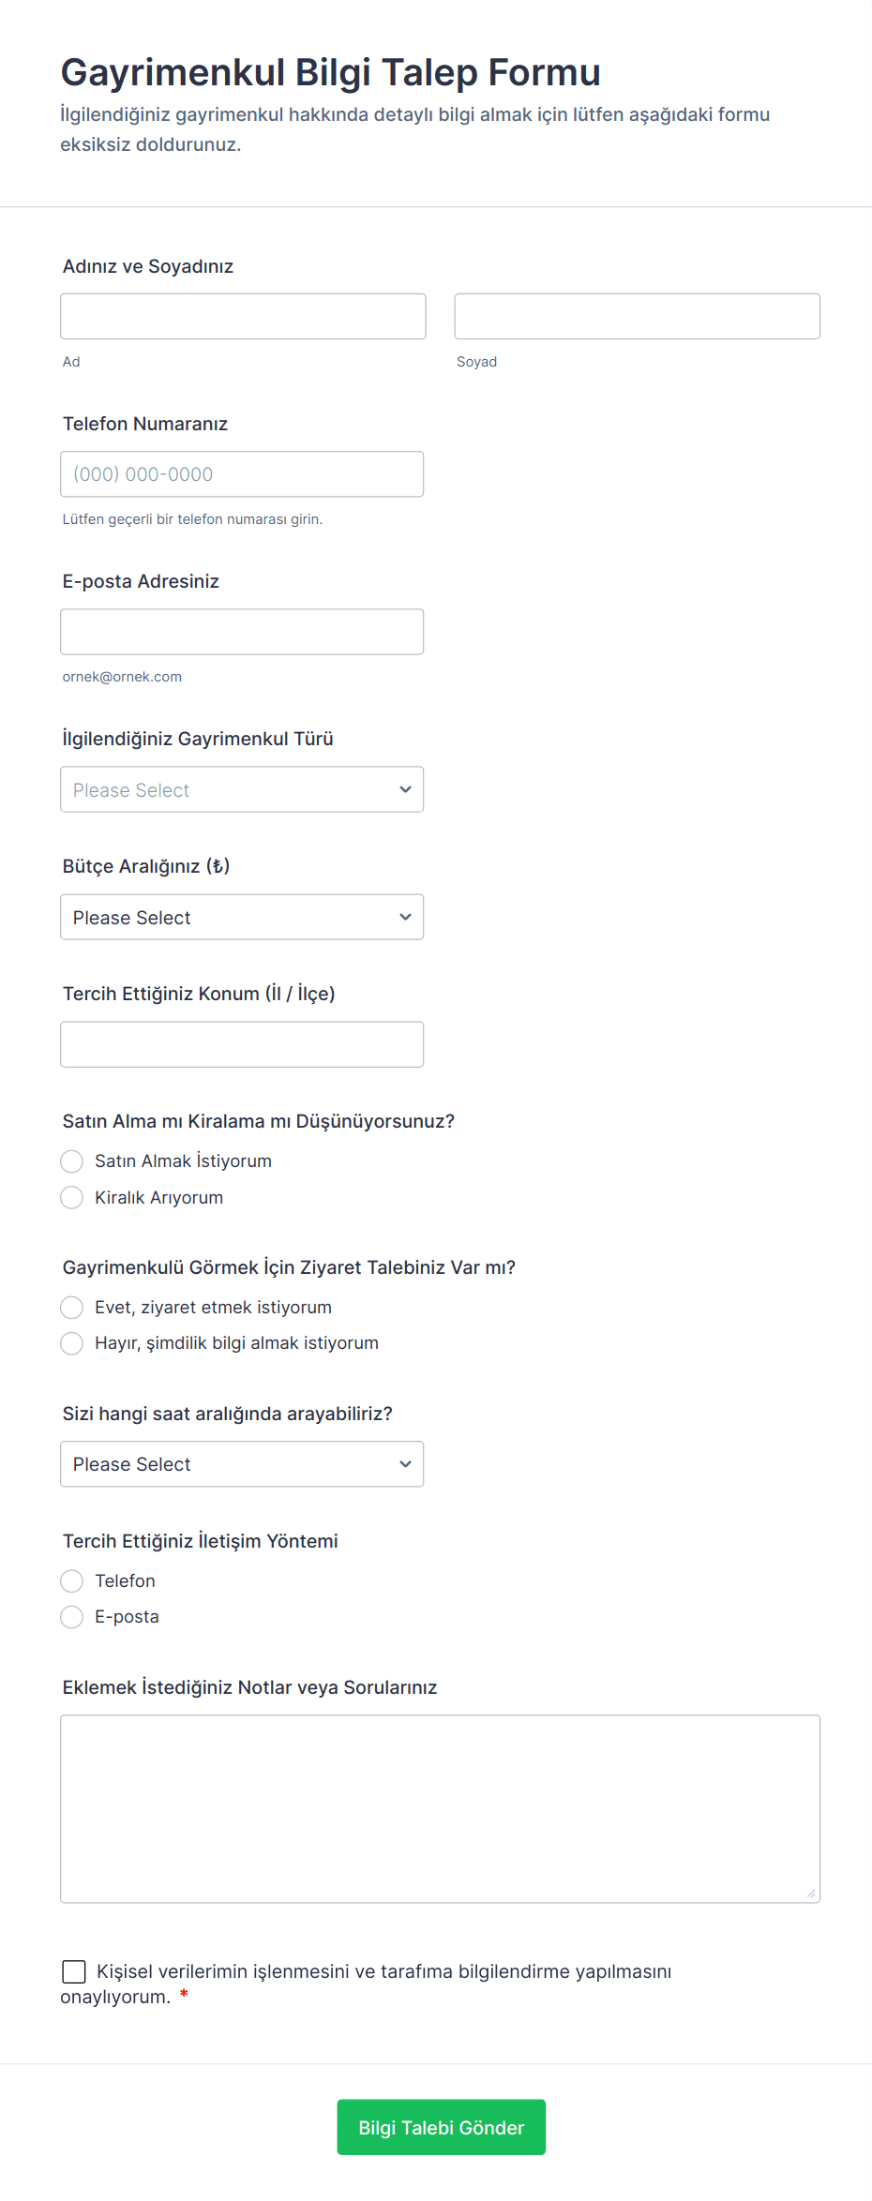Click the notes and questions textarea
Image resolution: width=872 pixels, height=2201 pixels.
440,1808
